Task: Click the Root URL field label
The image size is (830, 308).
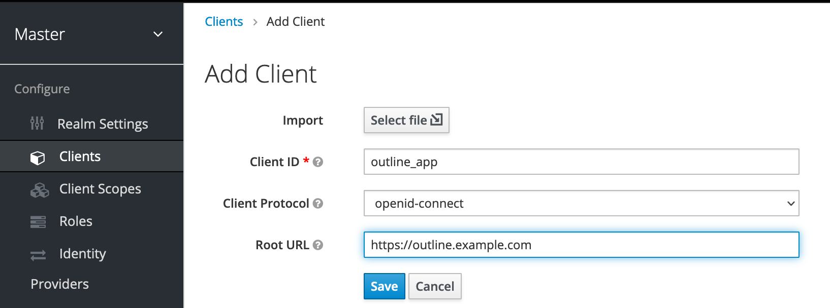Action: tap(282, 245)
